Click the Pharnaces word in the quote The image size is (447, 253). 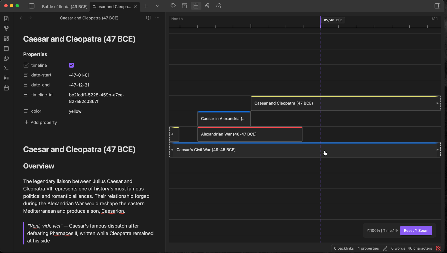point(61,233)
